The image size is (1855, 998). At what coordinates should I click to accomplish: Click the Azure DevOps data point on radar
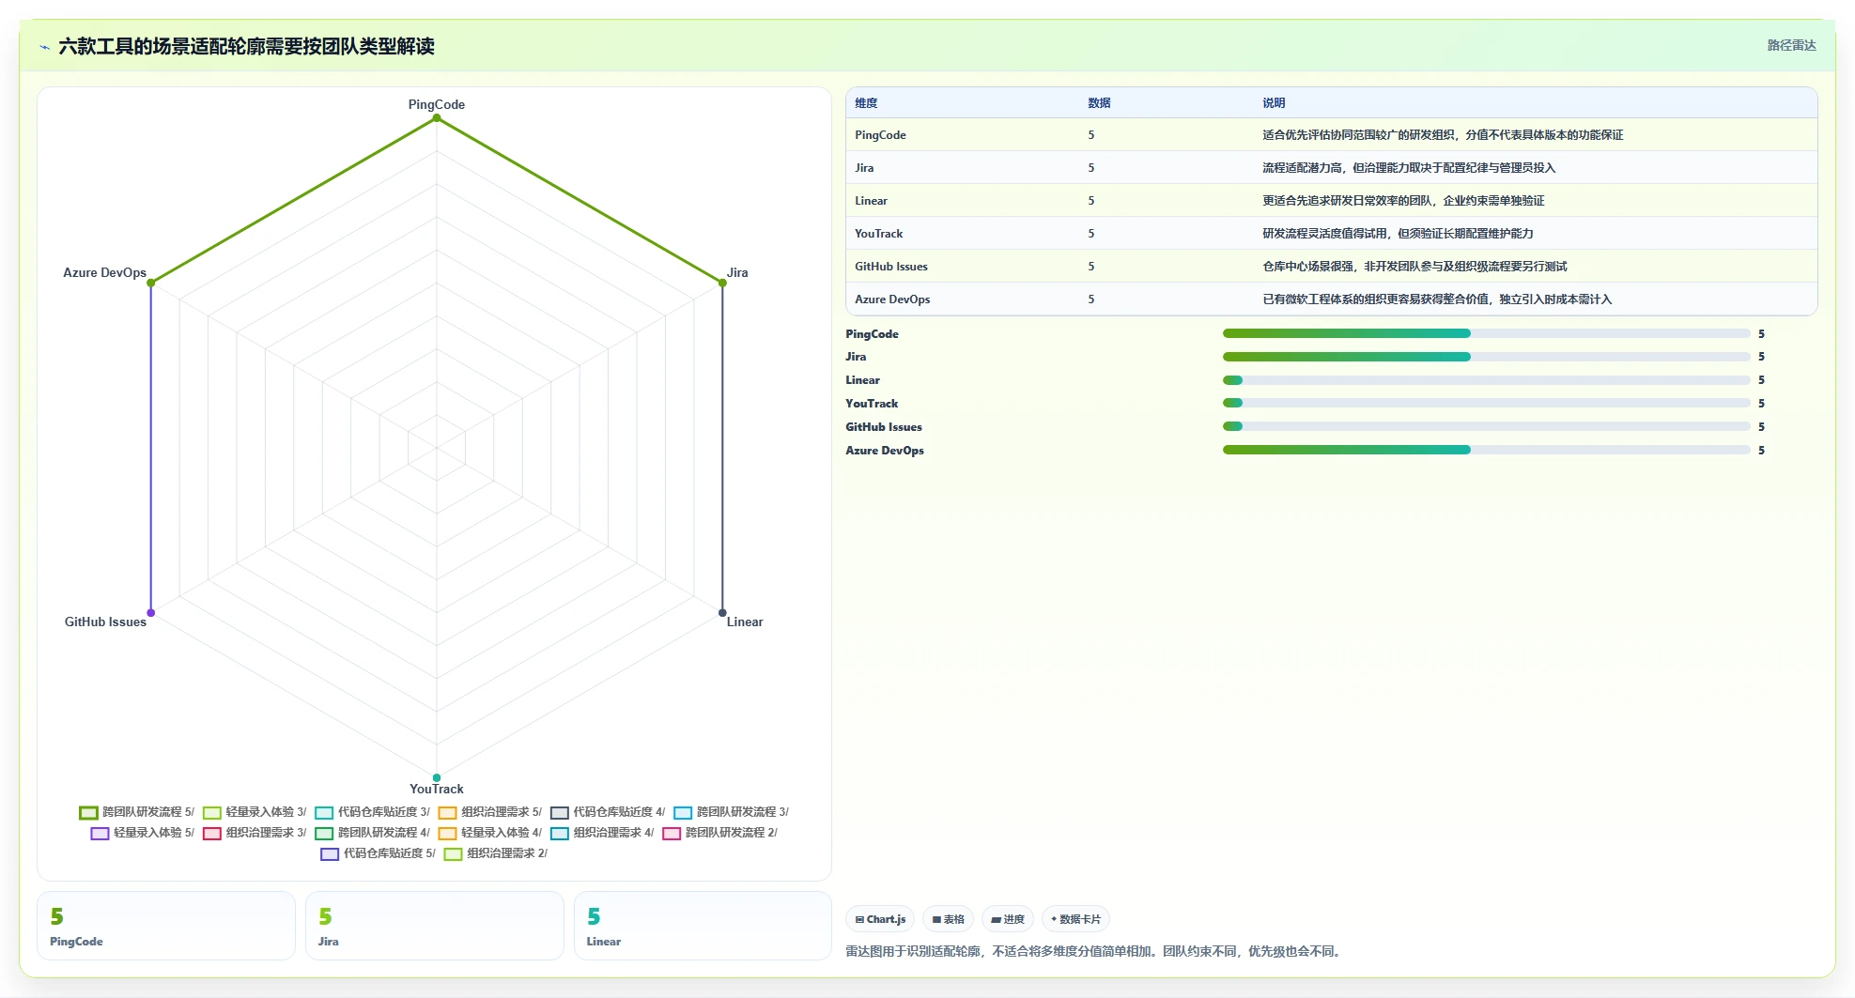point(151,283)
